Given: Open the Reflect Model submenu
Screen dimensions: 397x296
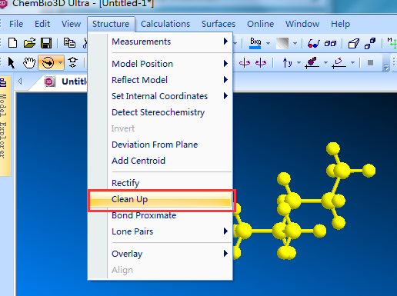Looking at the screenshot, I should (160, 80).
